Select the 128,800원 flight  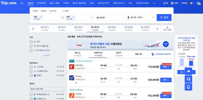(x=166, y=80)
